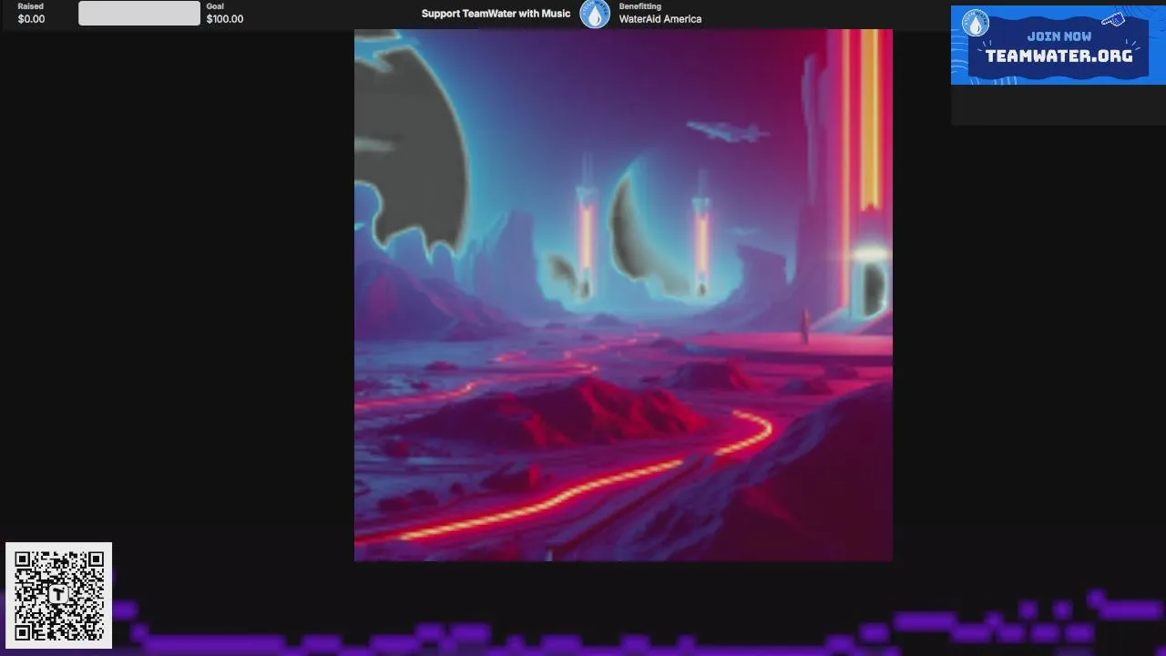The height and width of the screenshot is (656, 1166).
Task: Click the pointing hand icon in banner
Action: pyautogui.click(x=1113, y=19)
